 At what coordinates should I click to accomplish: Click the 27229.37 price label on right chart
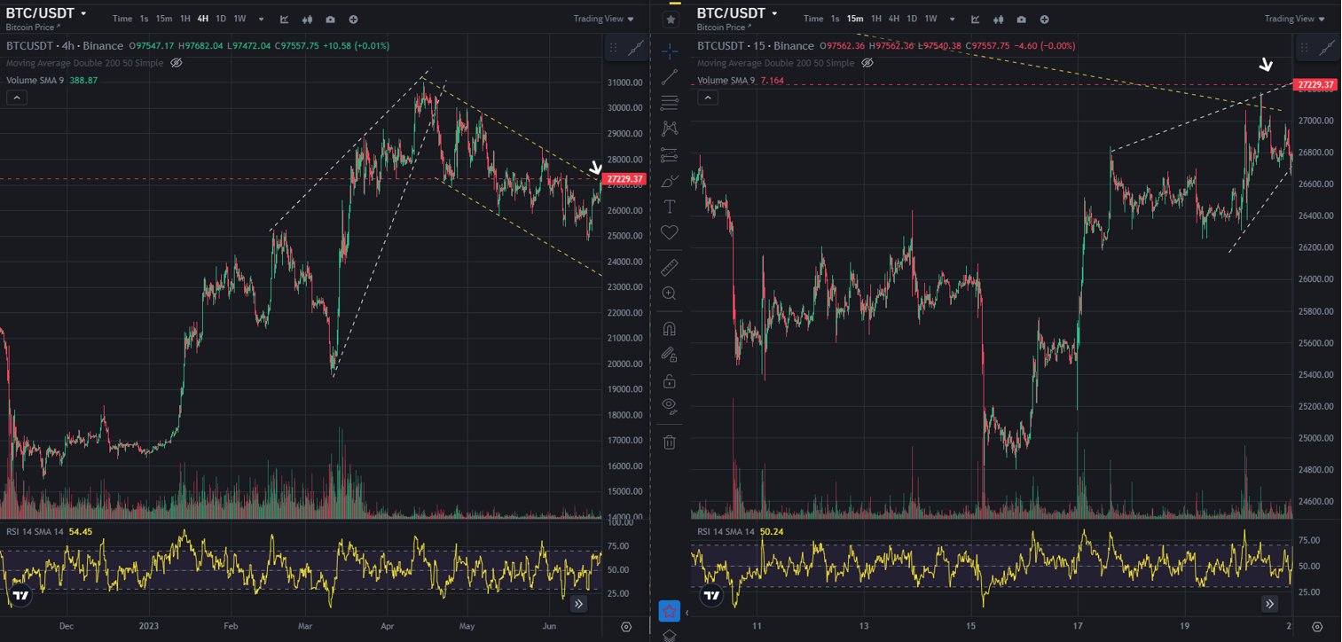click(1316, 85)
